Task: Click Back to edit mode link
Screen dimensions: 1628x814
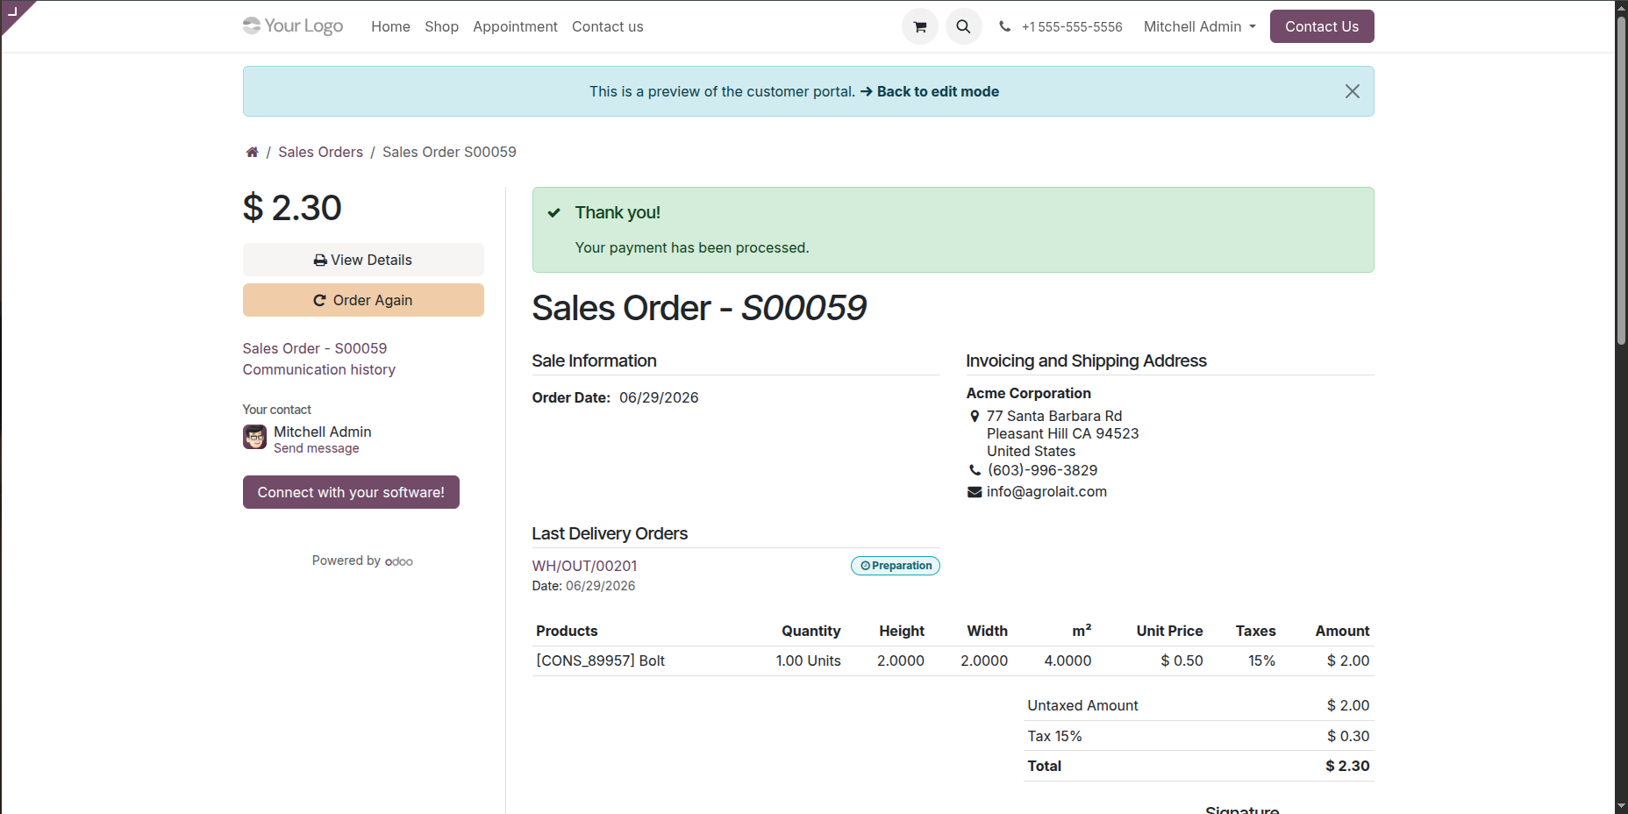Action: (x=930, y=91)
